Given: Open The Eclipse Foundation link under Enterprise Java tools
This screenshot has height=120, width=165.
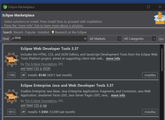Looking at the screenshot, I should pyautogui.click(x=41, y=101).
